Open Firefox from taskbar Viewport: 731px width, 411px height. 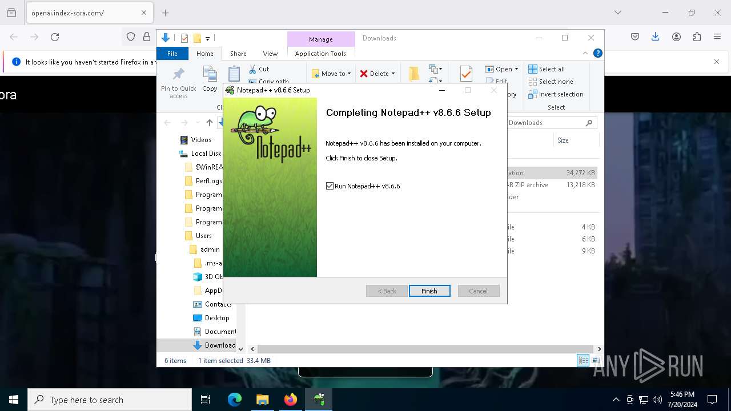point(291,400)
